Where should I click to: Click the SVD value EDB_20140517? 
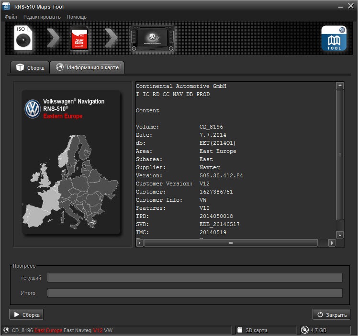(219, 224)
